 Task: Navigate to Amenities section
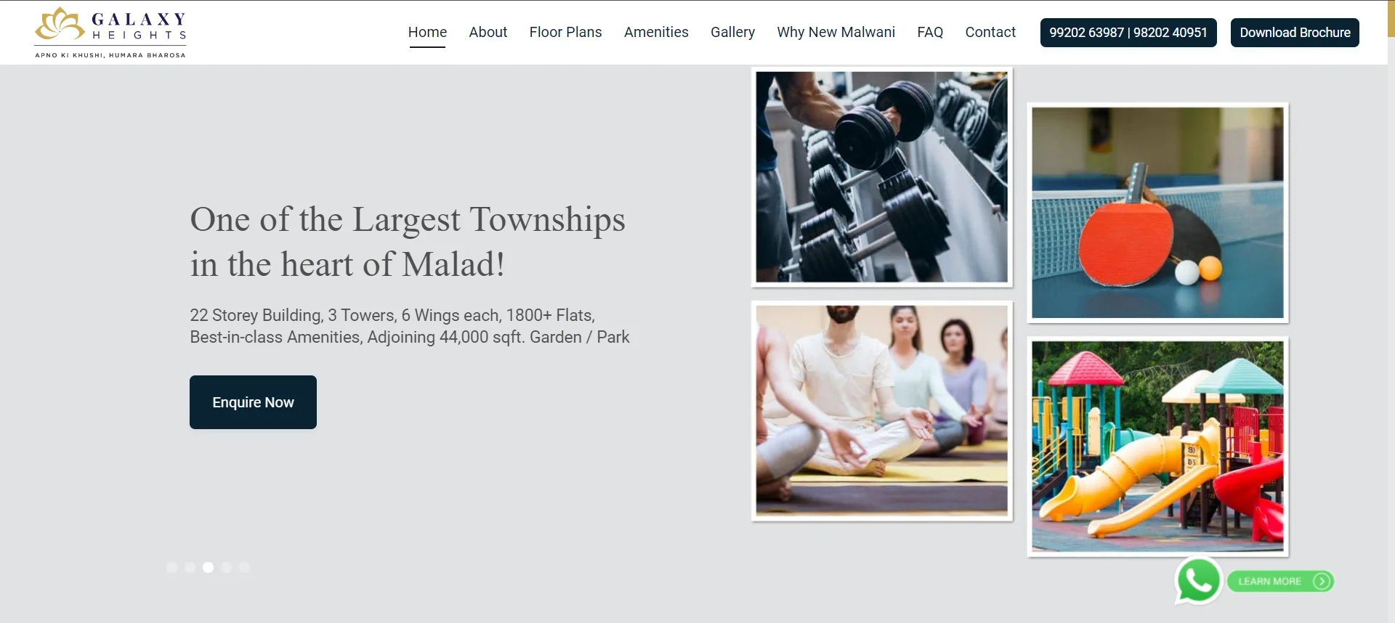pos(656,32)
